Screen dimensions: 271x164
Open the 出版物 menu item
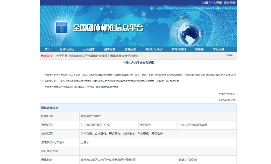(x=199, y=49)
